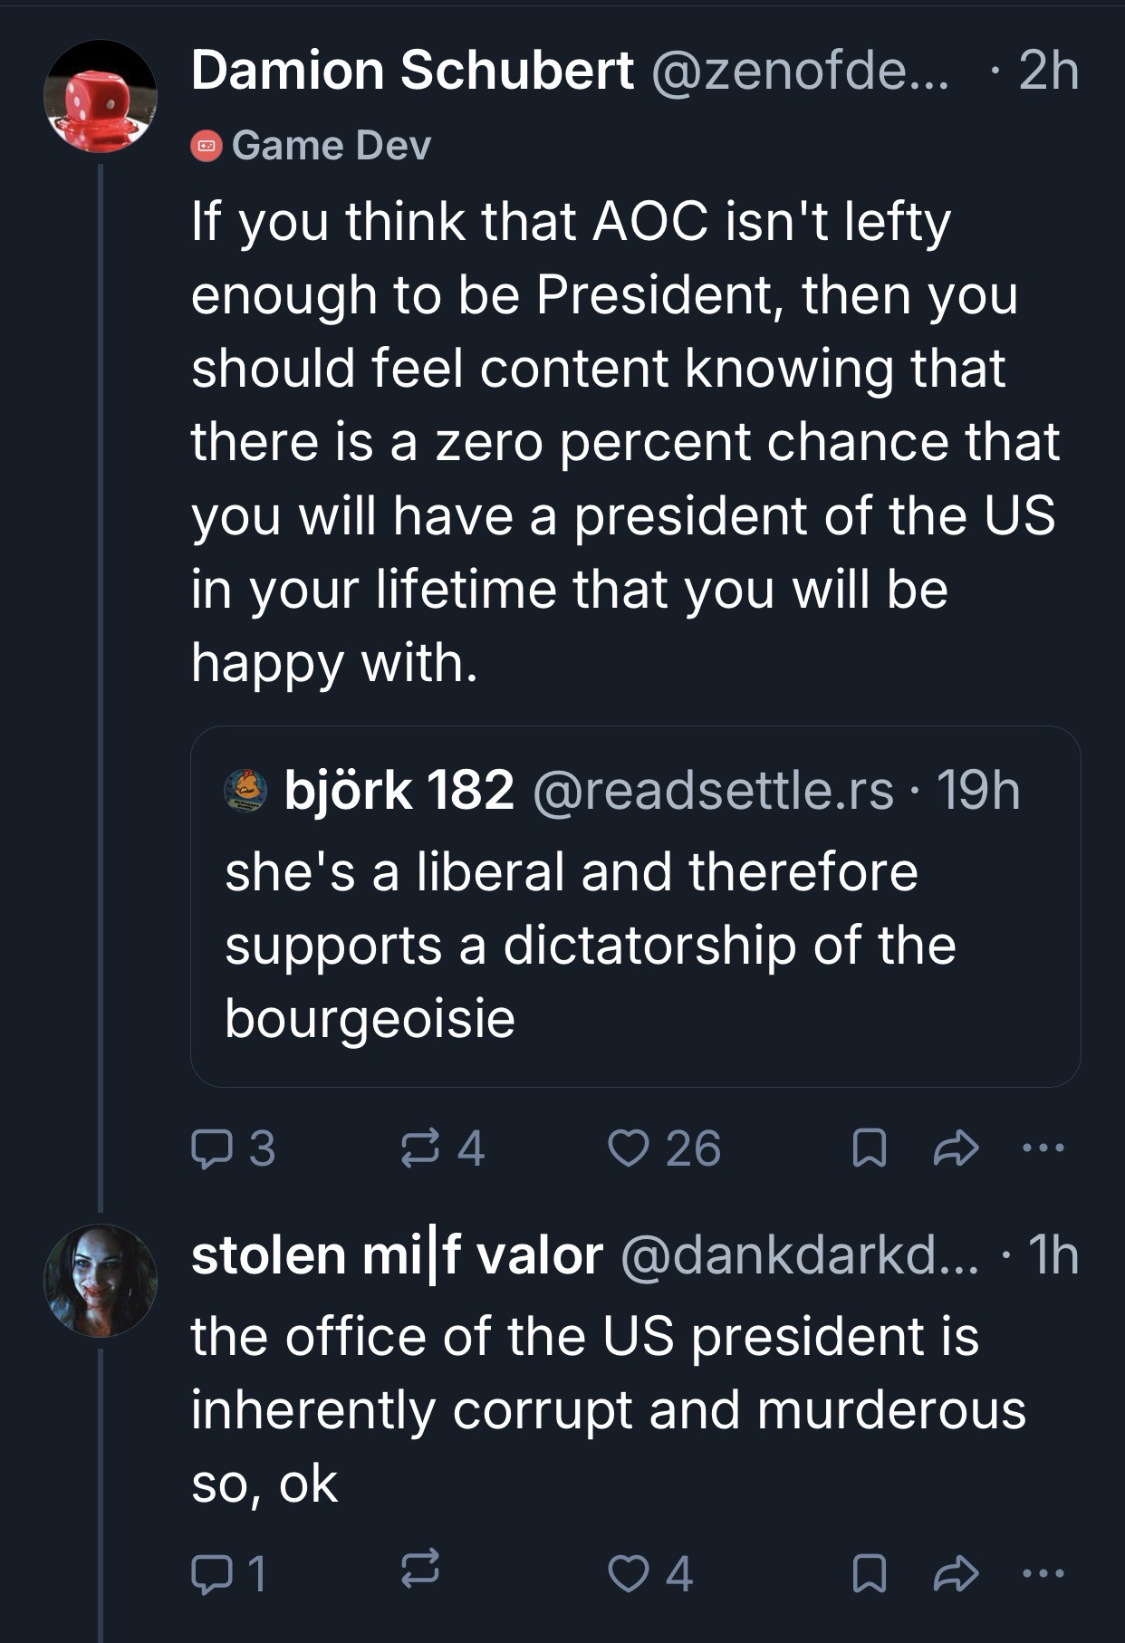Screen dimensions: 1125x1643
Task: Open the Damion Schubert profile name link
Action: coord(412,71)
